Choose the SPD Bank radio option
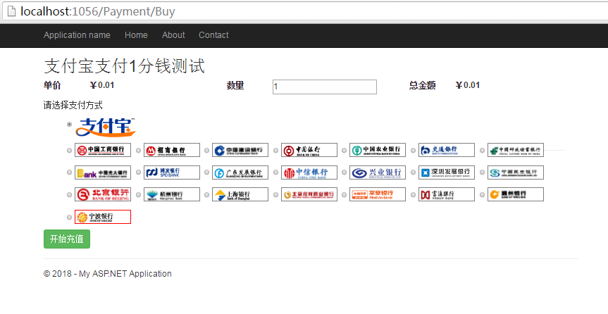This screenshot has width=608, height=314. pyautogui.click(x=138, y=172)
